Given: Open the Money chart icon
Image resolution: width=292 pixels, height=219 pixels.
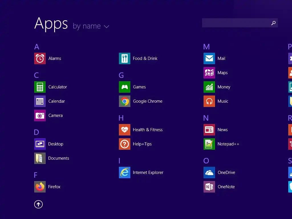Looking at the screenshot, I should click(209, 87).
